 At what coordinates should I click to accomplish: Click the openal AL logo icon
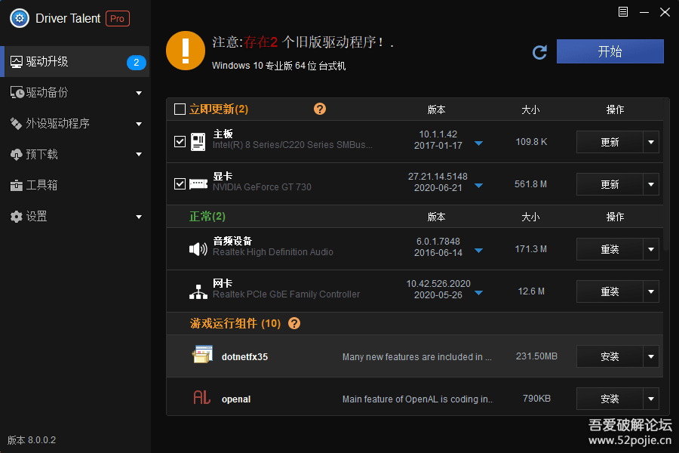[201, 397]
